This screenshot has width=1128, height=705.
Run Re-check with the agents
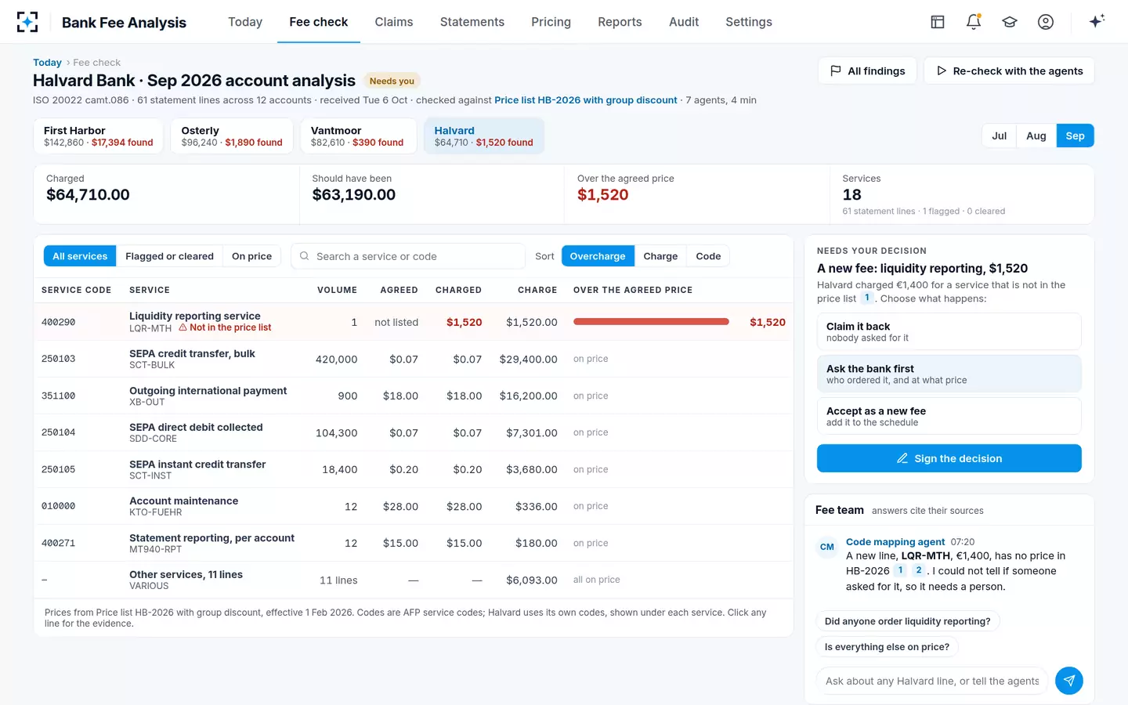coord(1009,70)
